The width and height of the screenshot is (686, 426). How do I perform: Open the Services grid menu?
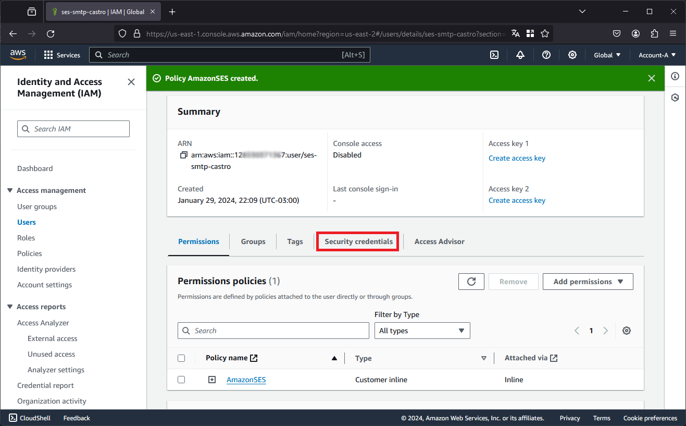click(62, 55)
